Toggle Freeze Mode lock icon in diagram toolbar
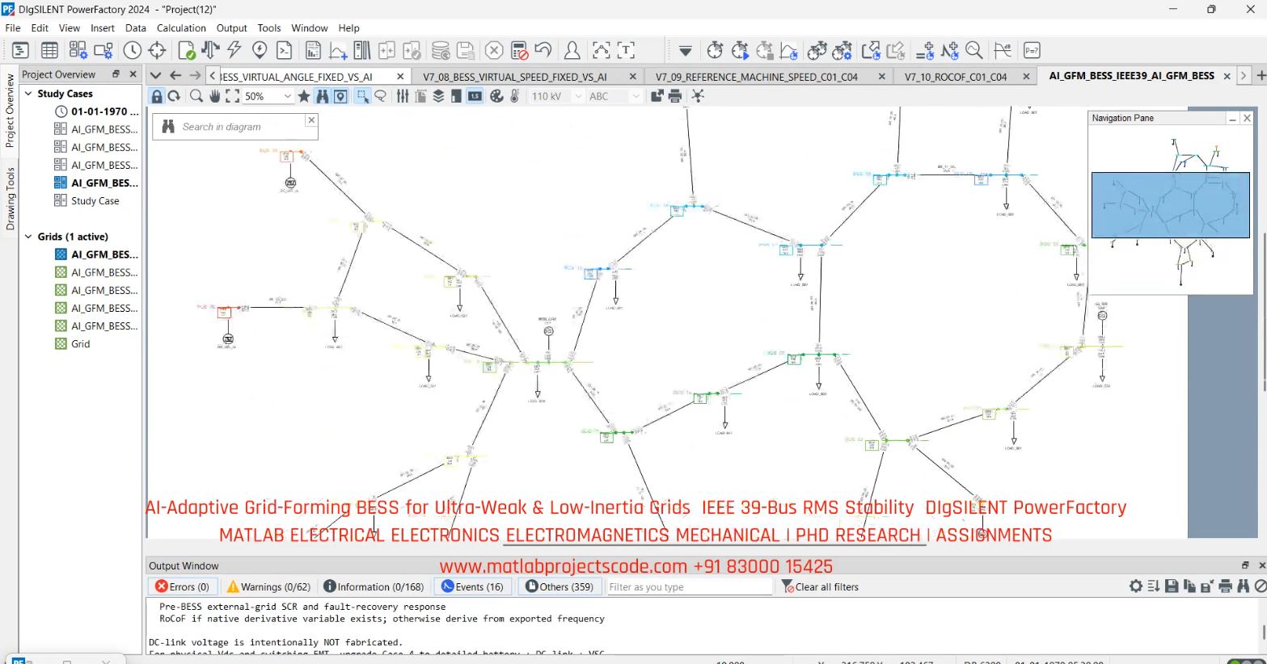This screenshot has height=664, width=1267. (157, 96)
